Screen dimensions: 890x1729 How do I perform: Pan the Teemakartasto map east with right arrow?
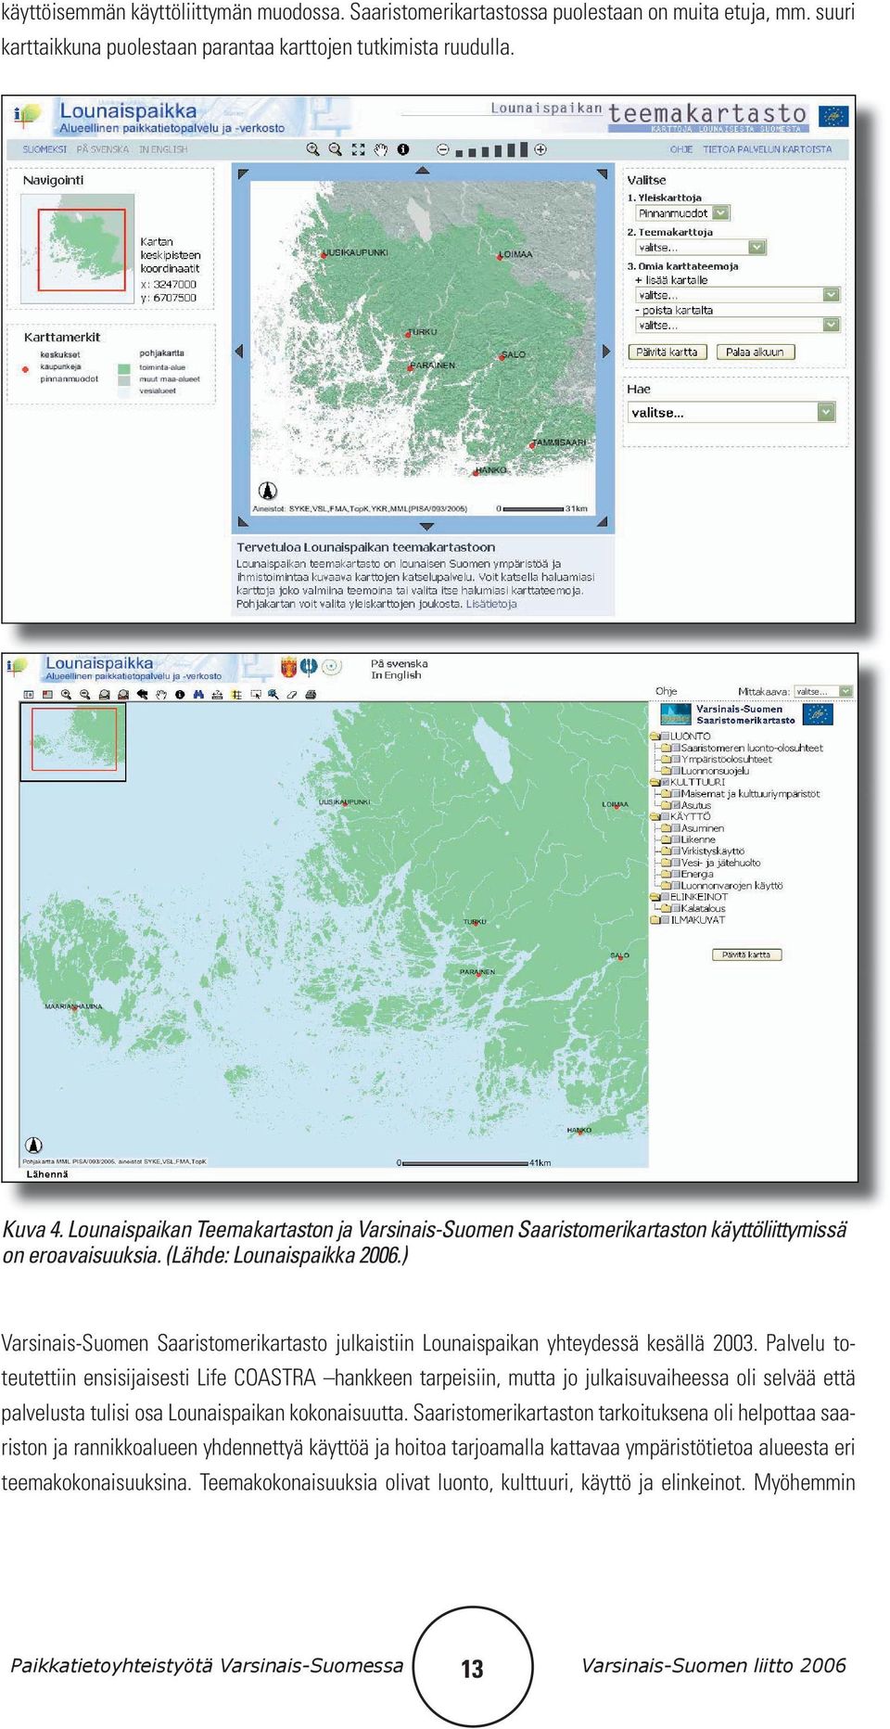coord(606,351)
